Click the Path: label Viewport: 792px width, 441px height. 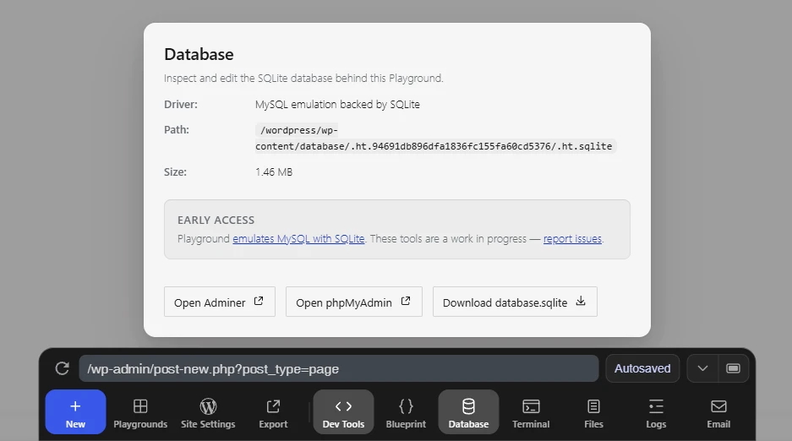177,129
